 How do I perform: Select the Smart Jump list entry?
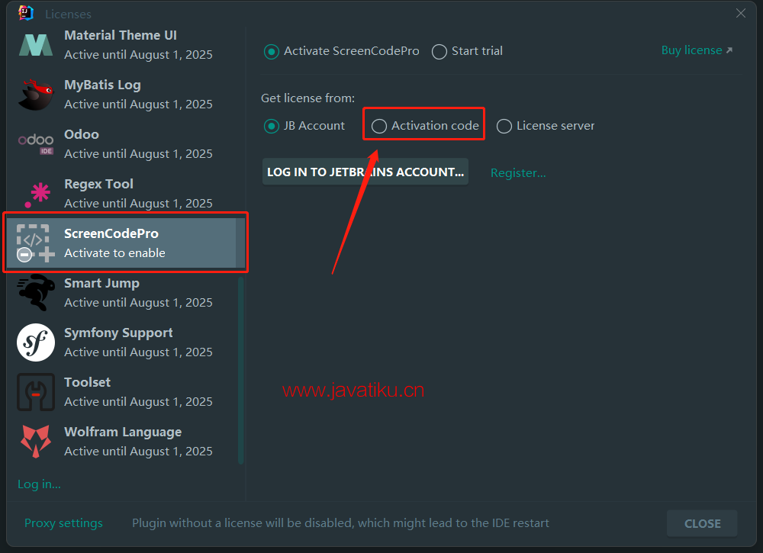[x=121, y=293]
